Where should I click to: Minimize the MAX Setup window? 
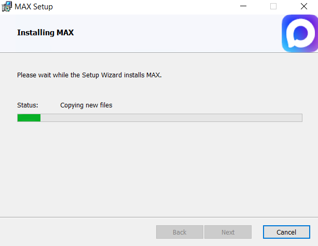(243, 7)
